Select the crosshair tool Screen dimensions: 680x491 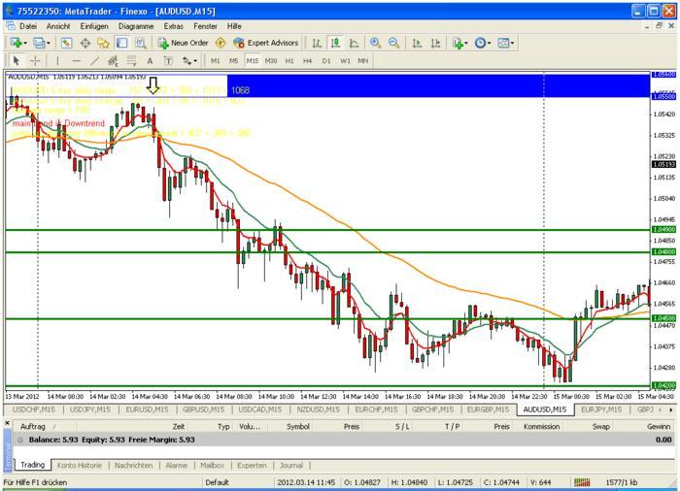coord(35,61)
